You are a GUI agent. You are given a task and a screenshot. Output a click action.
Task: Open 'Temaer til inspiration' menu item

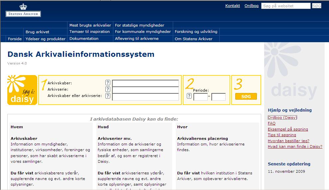coord(90,32)
